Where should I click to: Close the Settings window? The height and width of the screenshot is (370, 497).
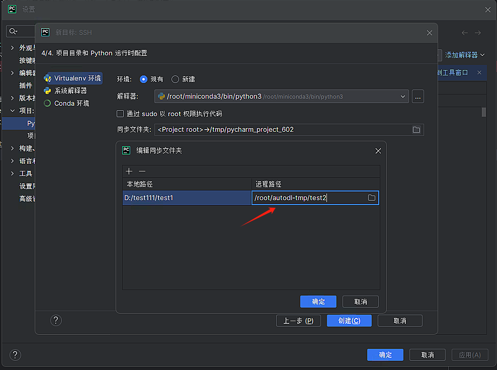[488, 10]
